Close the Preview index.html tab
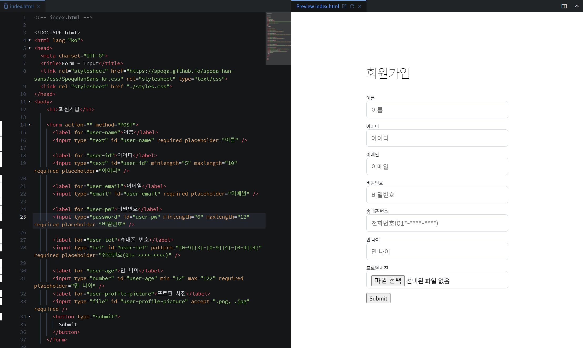This screenshot has height=348, width=583. [x=359, y=6]
